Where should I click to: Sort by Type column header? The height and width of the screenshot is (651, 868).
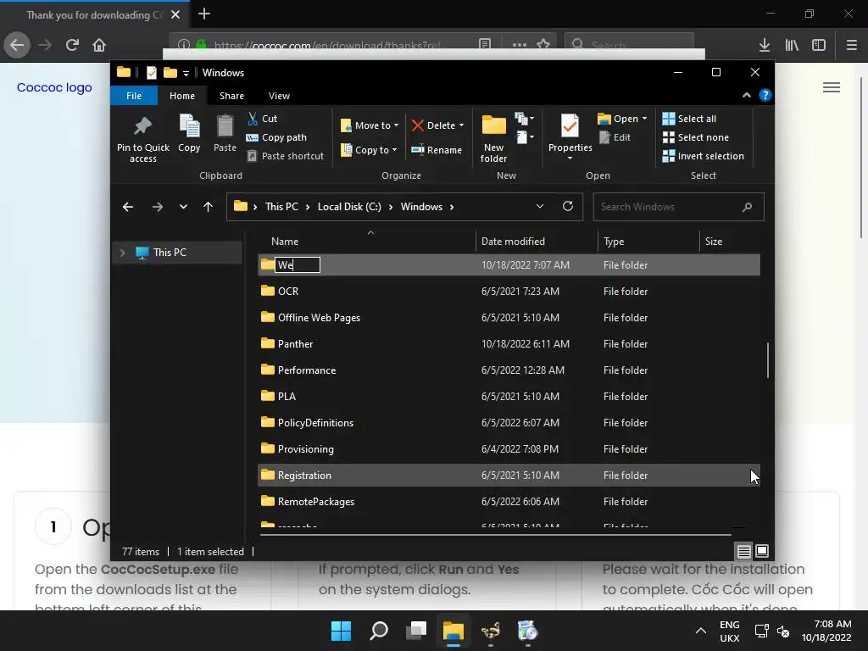pyautogui.click(x=648, y=242)
